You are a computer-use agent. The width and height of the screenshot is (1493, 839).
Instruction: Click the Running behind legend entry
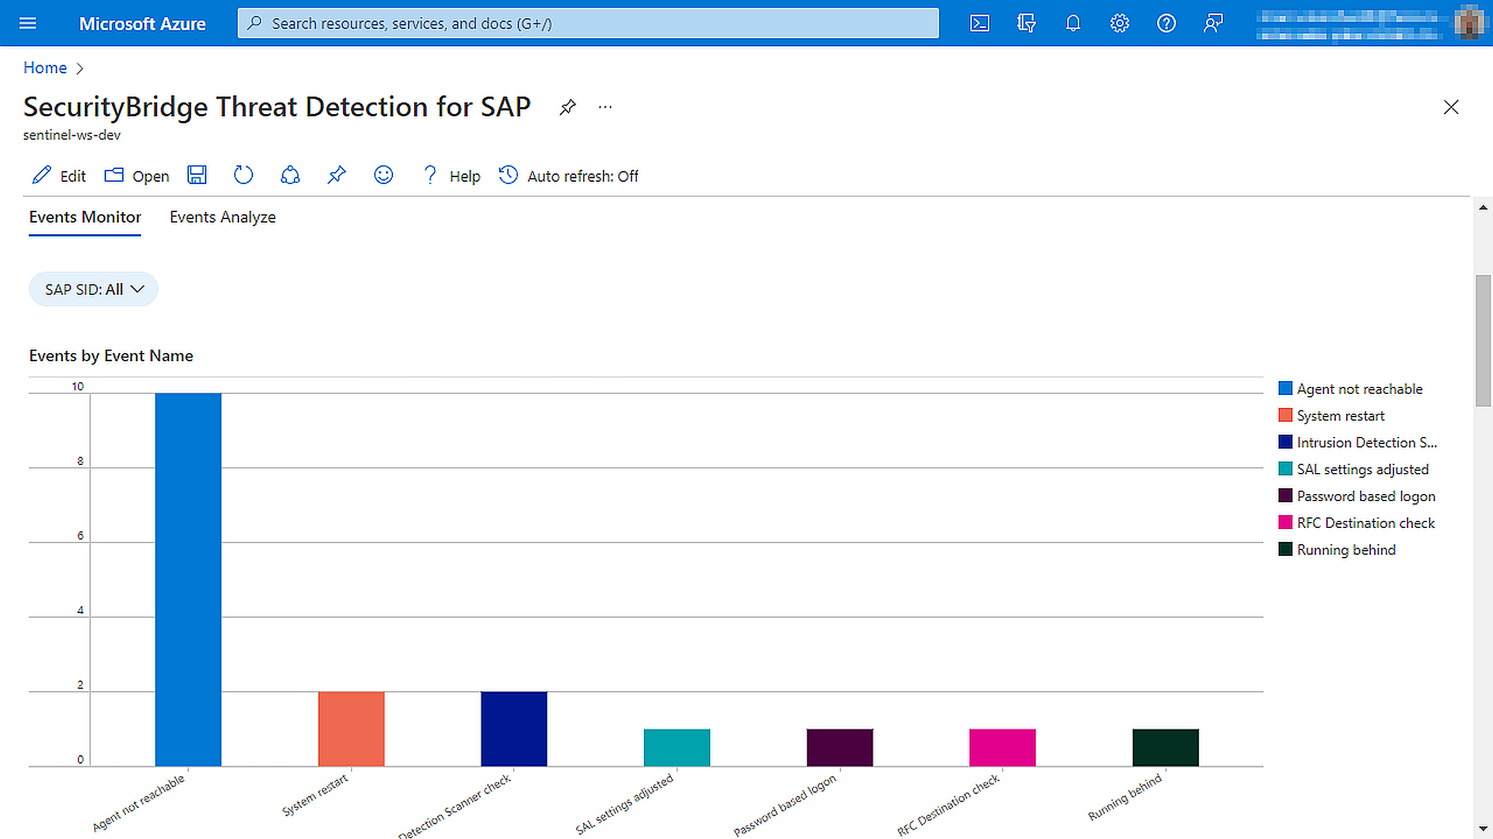tap(1337, 549)
